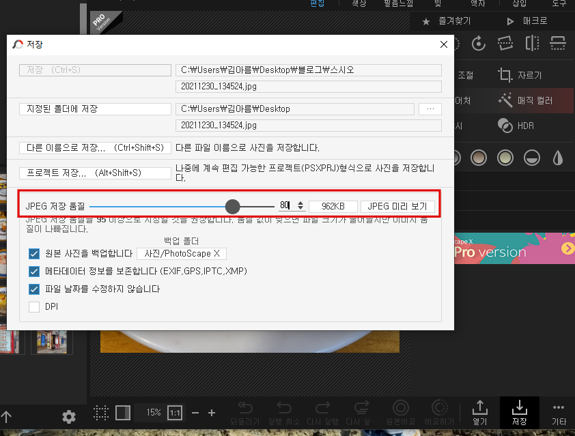This screenshot has height=436, width=575.
Task: Adjust the JPEG 저장 품질 quality slider
Action: [x=233, y=206]
